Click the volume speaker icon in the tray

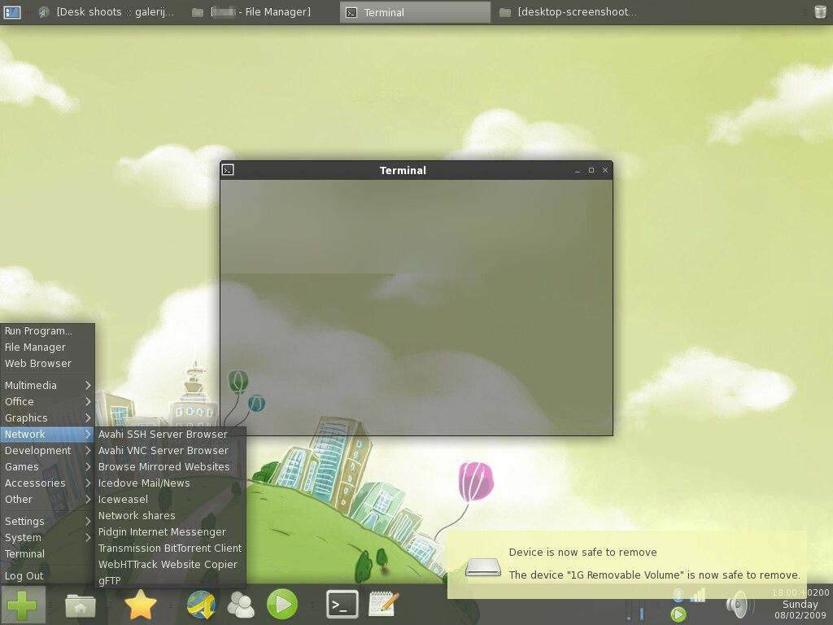pos(737,604)
